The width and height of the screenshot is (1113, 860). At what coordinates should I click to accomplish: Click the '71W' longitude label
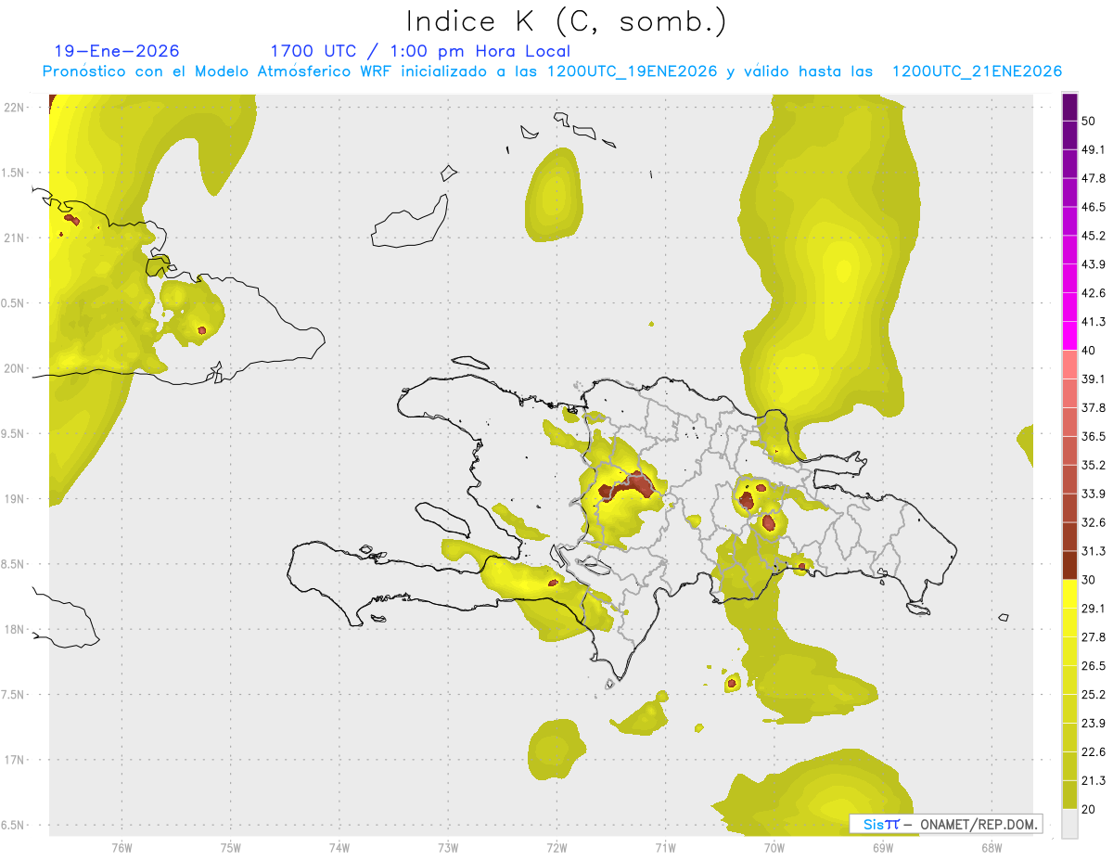point(665,847)
